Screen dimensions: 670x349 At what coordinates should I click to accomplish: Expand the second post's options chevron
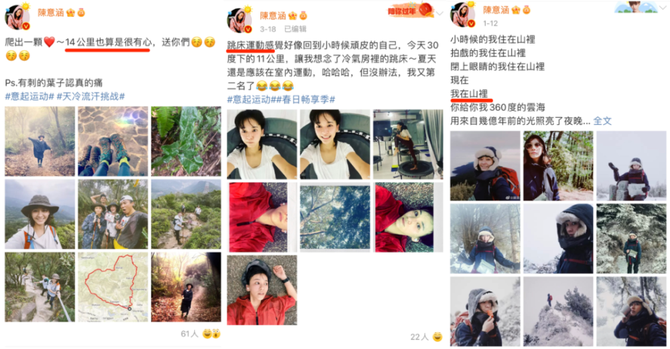click(440, 13)
